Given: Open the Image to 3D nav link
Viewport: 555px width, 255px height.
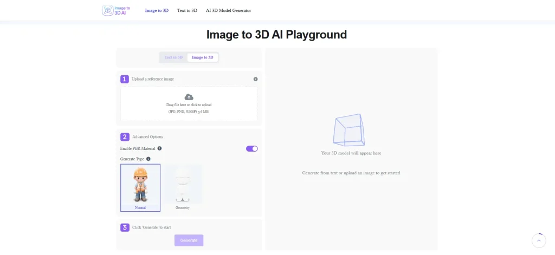Looking at the screenshot, I should click(157, 11).
